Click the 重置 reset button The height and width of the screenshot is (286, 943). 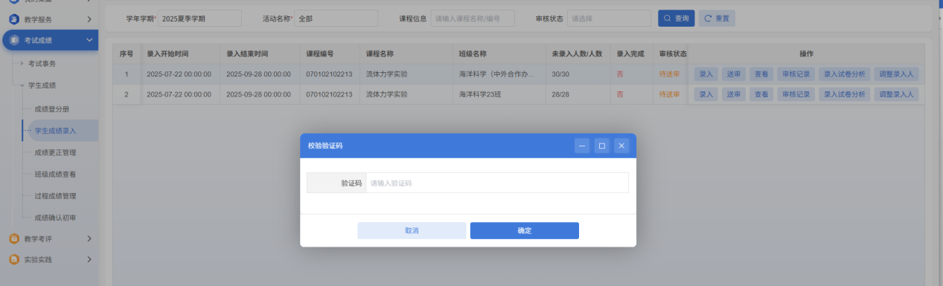point(717,18)
